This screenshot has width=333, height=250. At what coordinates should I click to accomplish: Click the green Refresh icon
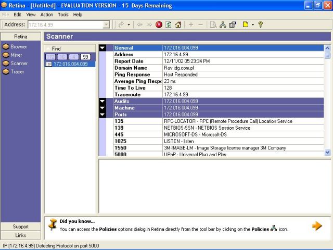[168, 24]
